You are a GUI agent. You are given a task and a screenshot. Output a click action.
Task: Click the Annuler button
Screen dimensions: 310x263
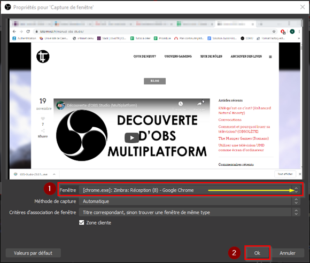tap(288, 253)
